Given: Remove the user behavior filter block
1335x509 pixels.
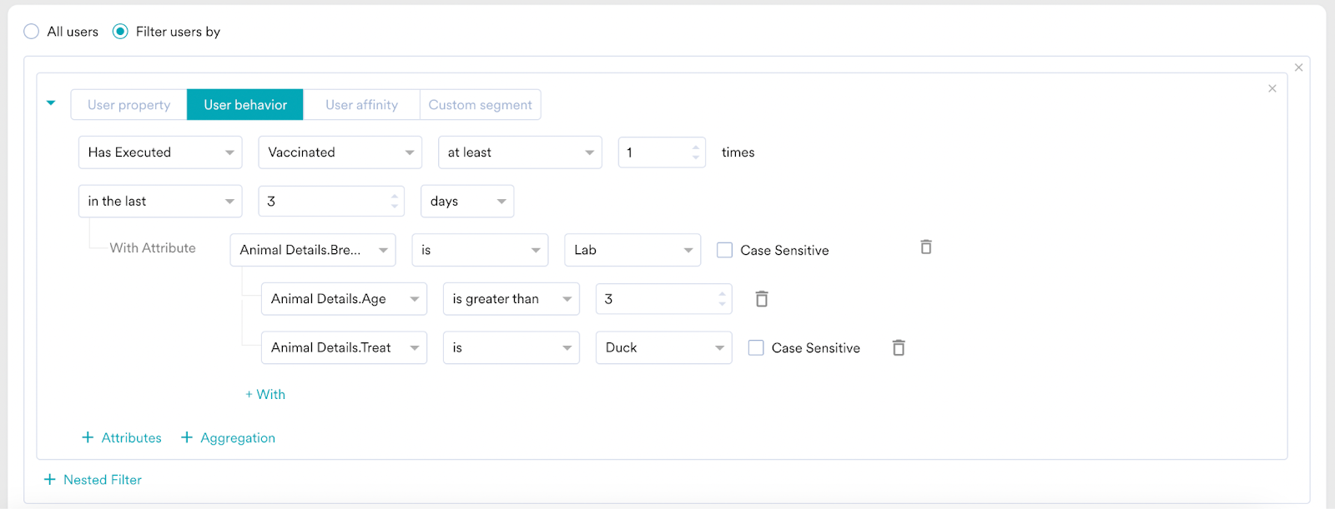Looking at the screenshot, I should 1272,88.
